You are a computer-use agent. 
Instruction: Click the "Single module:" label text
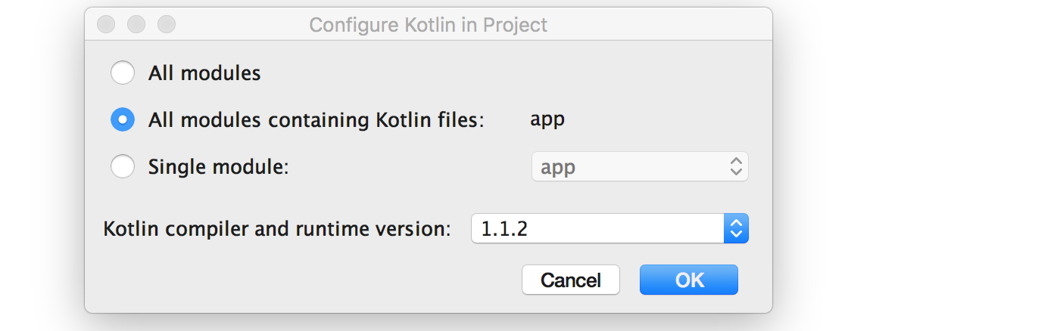(x=219, y=167)
